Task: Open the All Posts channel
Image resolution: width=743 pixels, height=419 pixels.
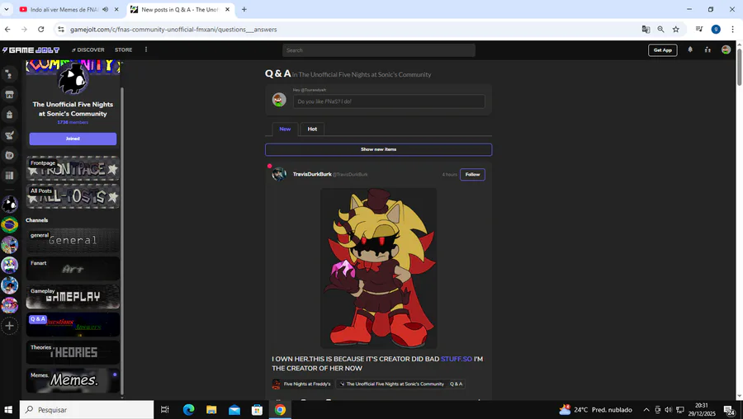Action: click(73, 196)
